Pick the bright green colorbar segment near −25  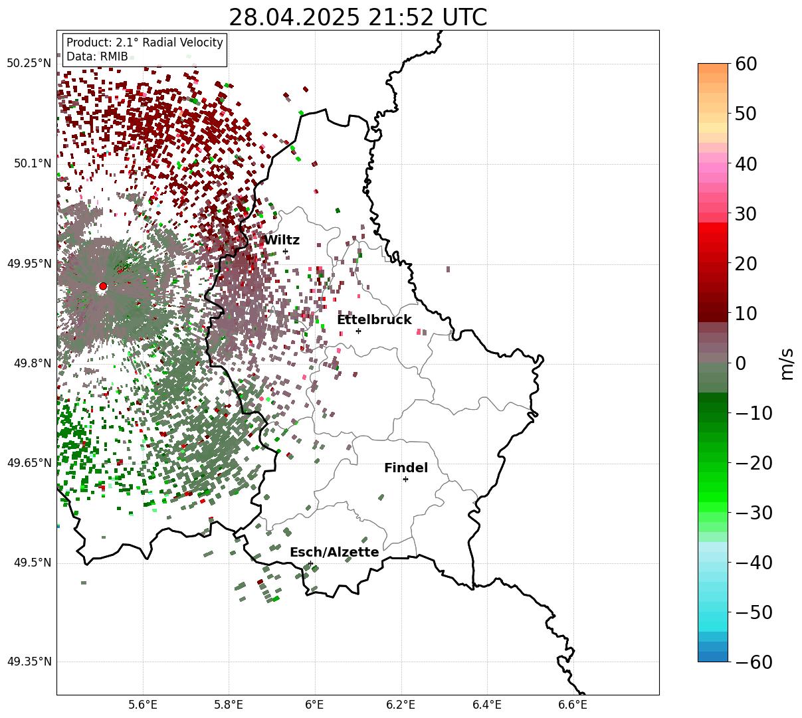[x=713, y=486]
